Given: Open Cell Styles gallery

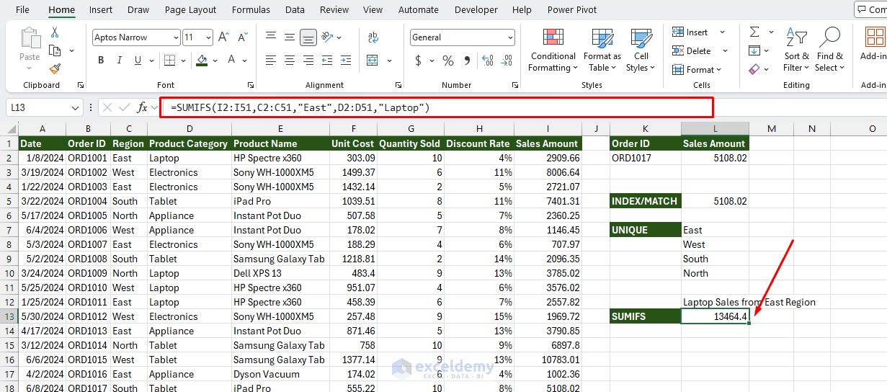Looking at the screenshot, I should pyautogui.click(x=641, y=50).
